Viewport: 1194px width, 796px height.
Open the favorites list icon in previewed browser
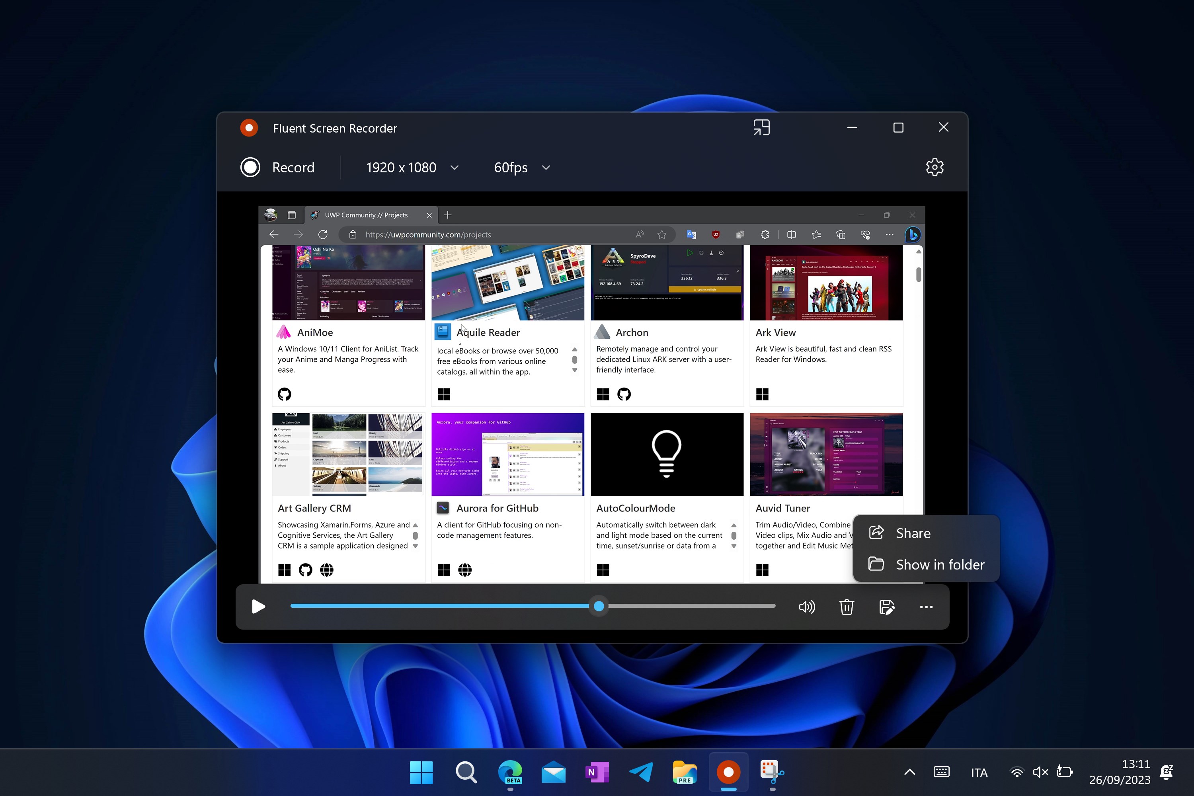[x=816, y=234]
